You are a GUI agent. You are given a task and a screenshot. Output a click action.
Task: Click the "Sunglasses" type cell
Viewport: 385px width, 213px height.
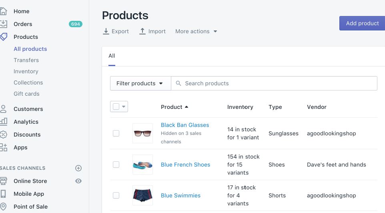283,133
